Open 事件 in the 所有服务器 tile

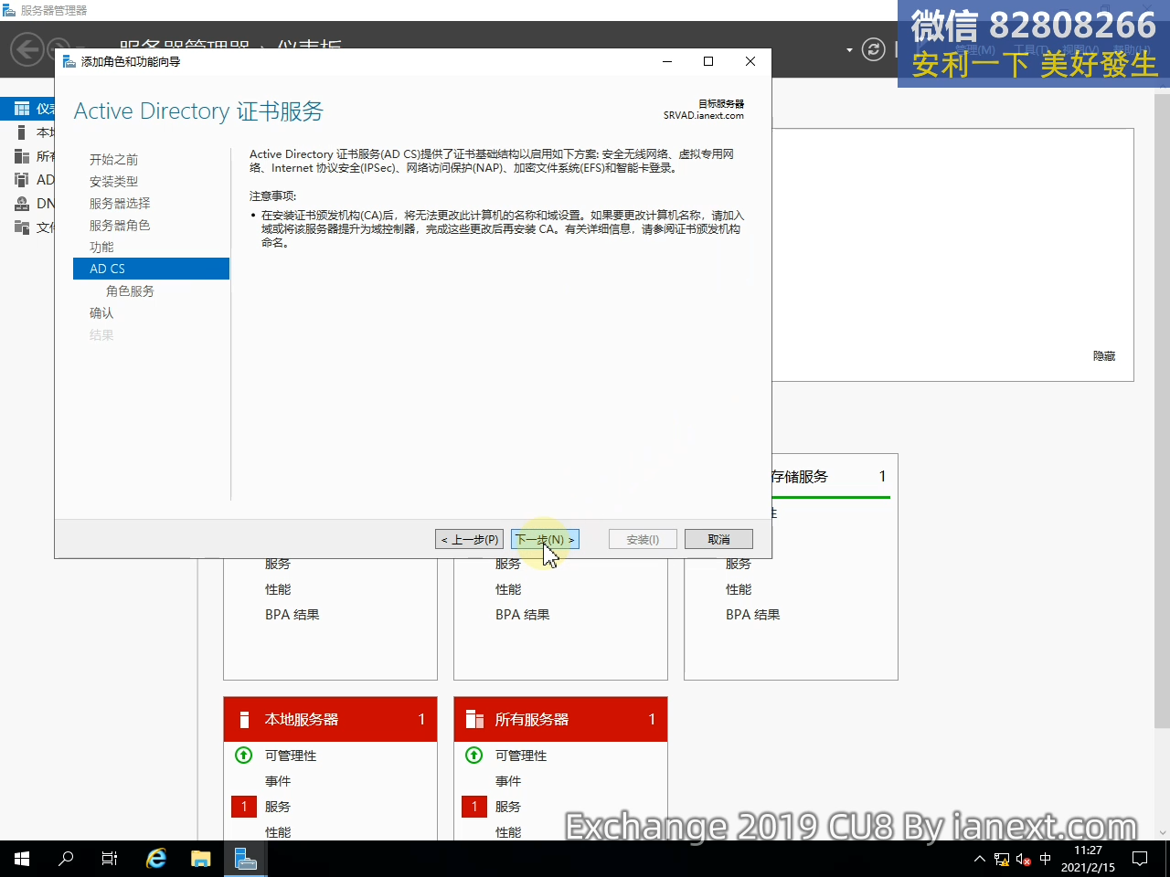click(508, 781)
